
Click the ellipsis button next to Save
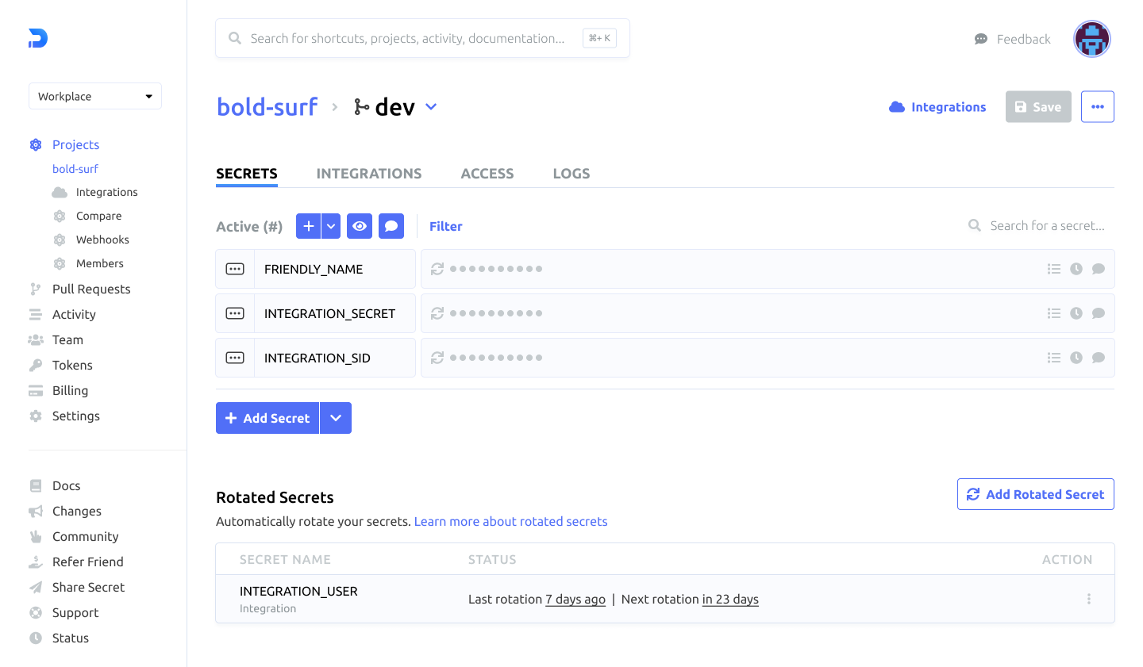coord(1097,106)
